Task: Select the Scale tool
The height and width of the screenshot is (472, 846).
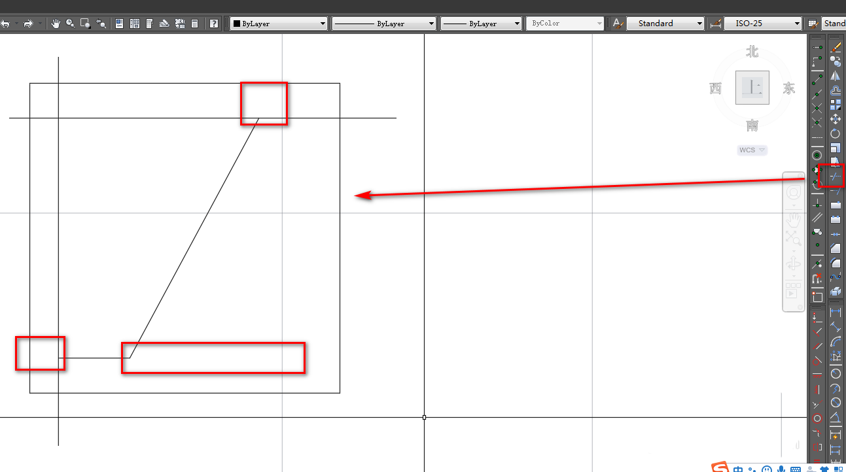Action: click(x=836, y=148)
